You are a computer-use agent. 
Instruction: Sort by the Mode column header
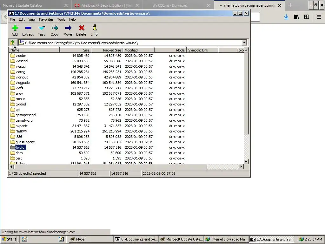coord(170,50)
